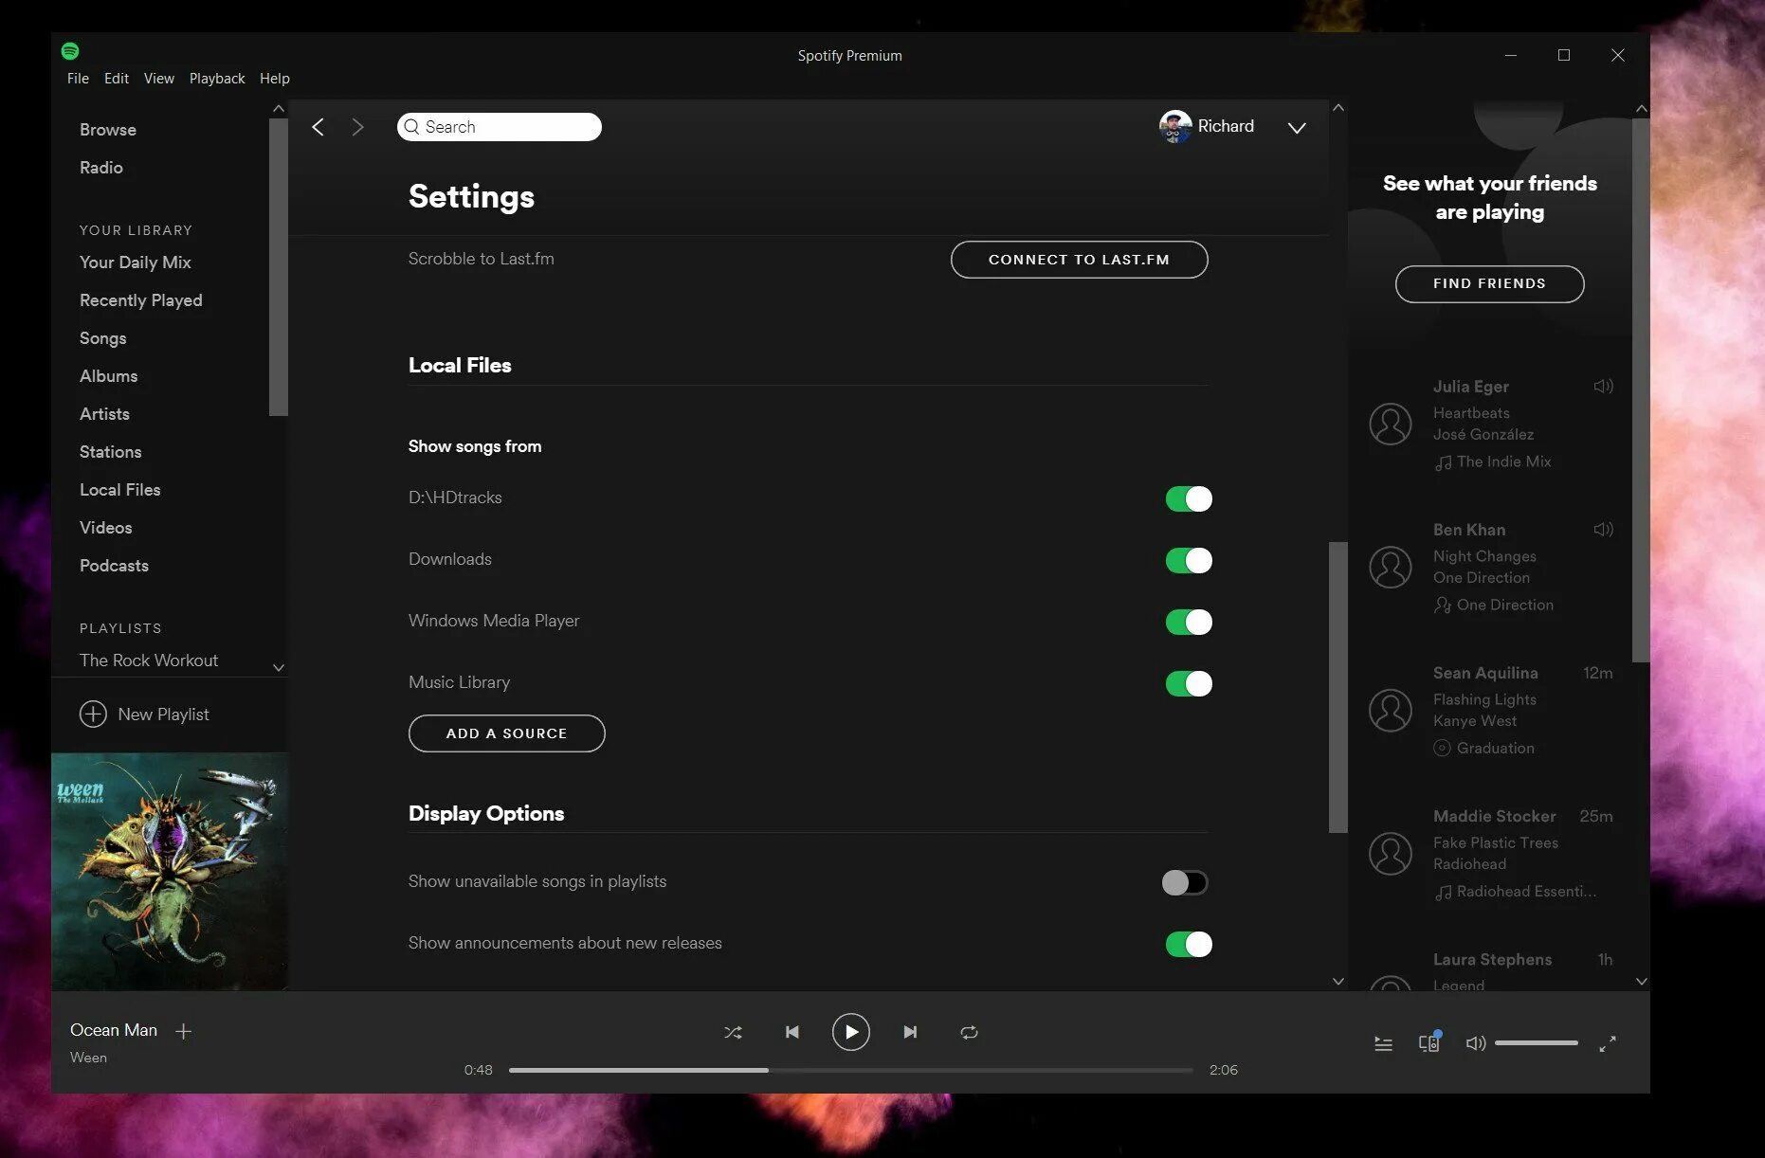Click Add a Source button

click(x=506, y=733)
